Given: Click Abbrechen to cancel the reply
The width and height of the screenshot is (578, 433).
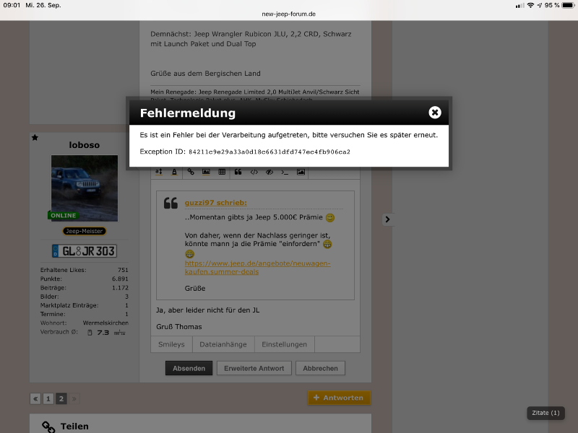Looking at the screenshot, I should click(x=320, y=368).
